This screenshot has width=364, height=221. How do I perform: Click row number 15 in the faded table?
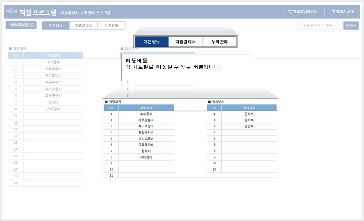[16, 156]
